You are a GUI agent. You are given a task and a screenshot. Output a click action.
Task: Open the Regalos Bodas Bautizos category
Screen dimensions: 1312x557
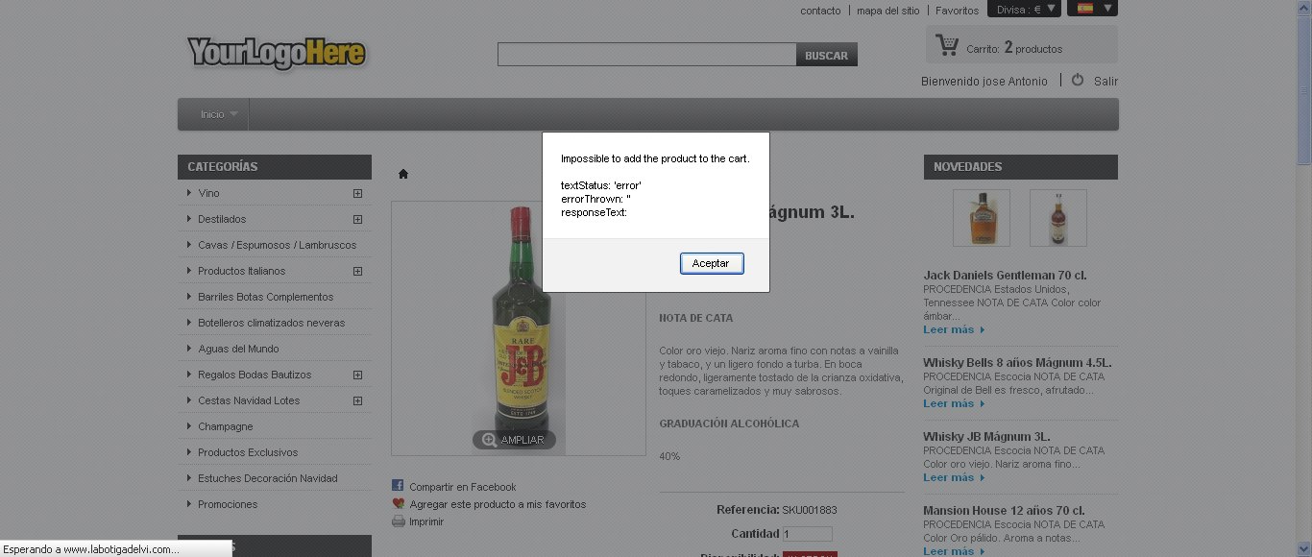255,375
